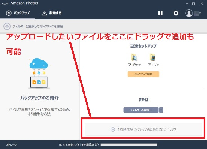Minimize the Amazon Photos window

pyautogui.click(x=187, y=3)
